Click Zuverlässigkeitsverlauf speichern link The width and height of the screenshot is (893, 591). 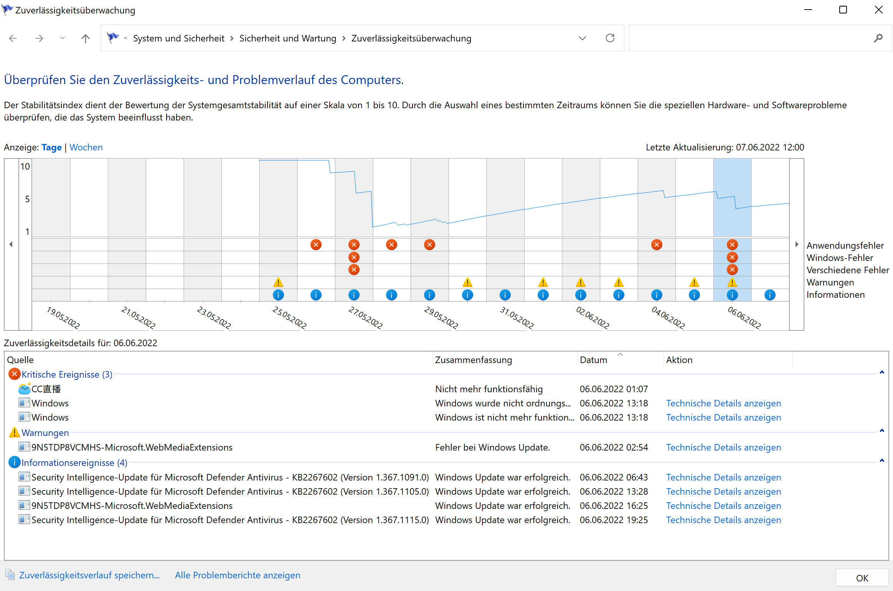89,575
